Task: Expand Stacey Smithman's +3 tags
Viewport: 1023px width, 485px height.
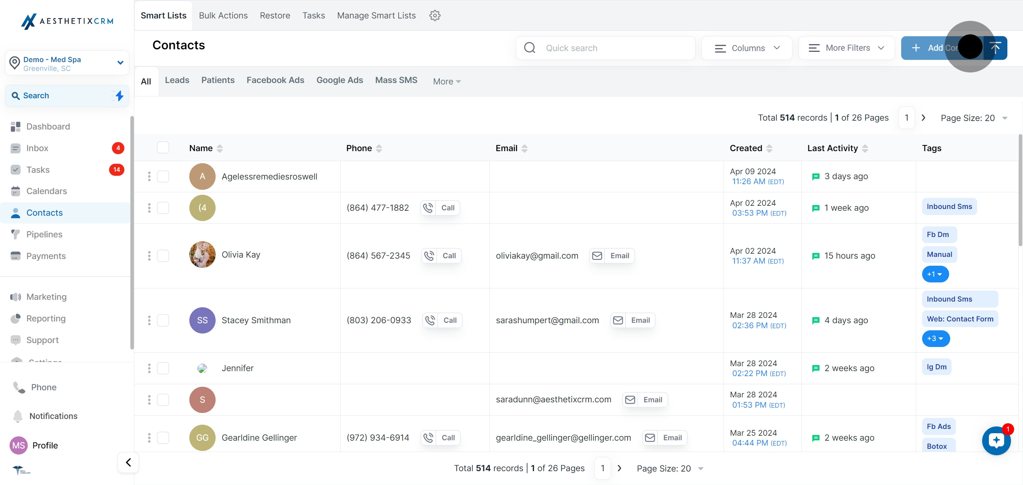Action: click(935, 339)
